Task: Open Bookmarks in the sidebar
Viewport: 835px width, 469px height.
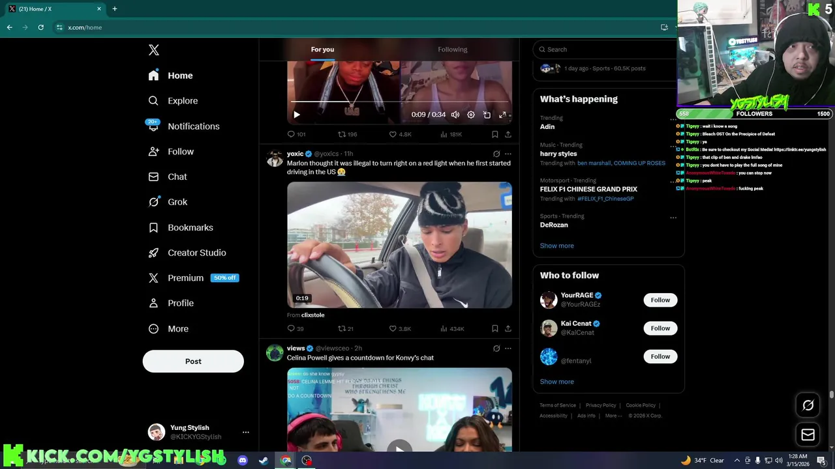Action: pyautogui.click(x=181, y=227)
